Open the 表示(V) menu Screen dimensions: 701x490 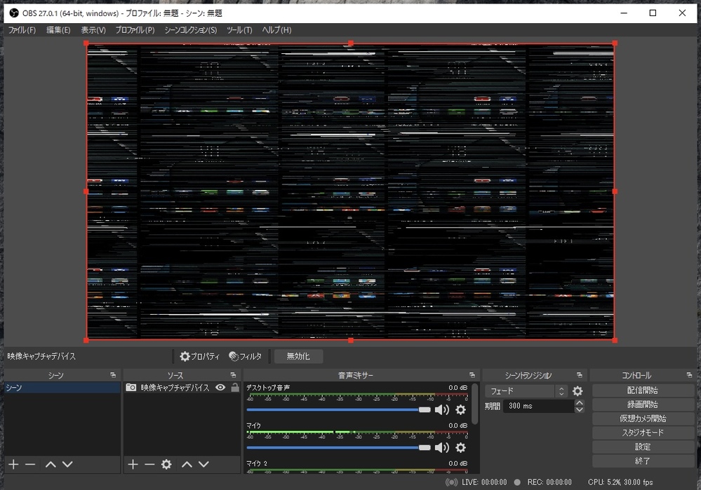click(x=93, y=30)
